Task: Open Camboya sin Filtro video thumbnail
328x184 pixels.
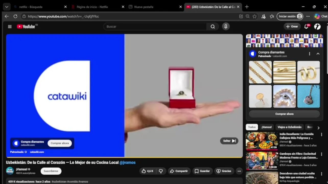Action: coord(262,161)
